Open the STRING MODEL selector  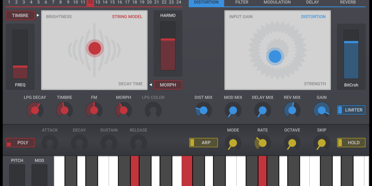click(x=127, y=17)
